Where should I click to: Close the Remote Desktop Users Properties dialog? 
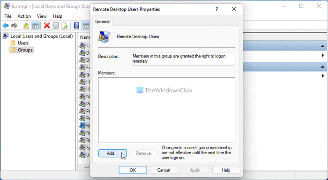click(234, 9)
